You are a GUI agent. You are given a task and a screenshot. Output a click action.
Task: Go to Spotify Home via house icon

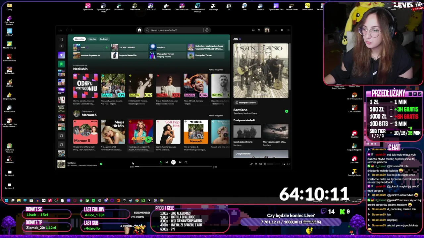(x=139, y=30)
